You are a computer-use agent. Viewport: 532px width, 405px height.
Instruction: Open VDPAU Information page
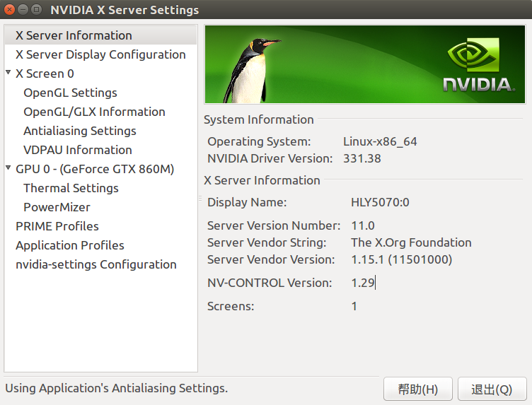click(78, 150)
